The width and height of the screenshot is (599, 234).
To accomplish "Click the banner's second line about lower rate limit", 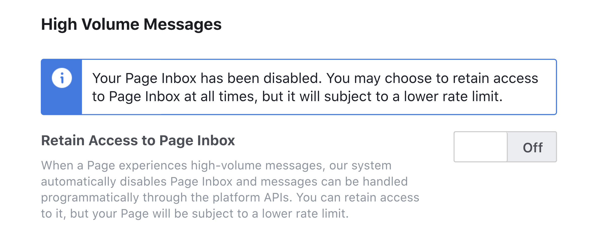I will click(297, 97).
